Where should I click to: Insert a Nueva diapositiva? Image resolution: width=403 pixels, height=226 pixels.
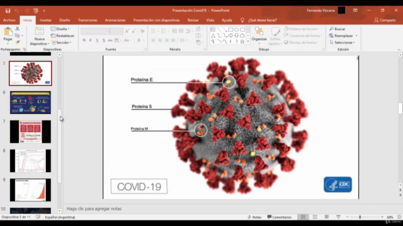[x=39, y=36]
